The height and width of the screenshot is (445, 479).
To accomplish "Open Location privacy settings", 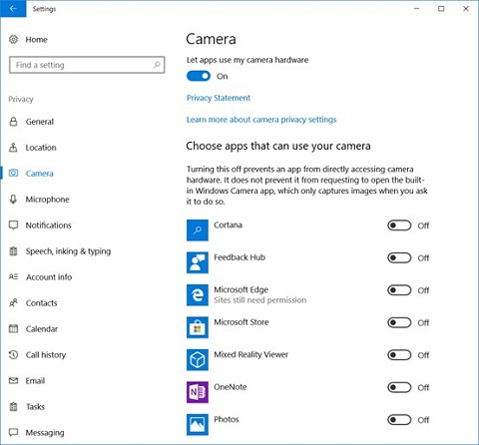I will (x=41, y=148).
